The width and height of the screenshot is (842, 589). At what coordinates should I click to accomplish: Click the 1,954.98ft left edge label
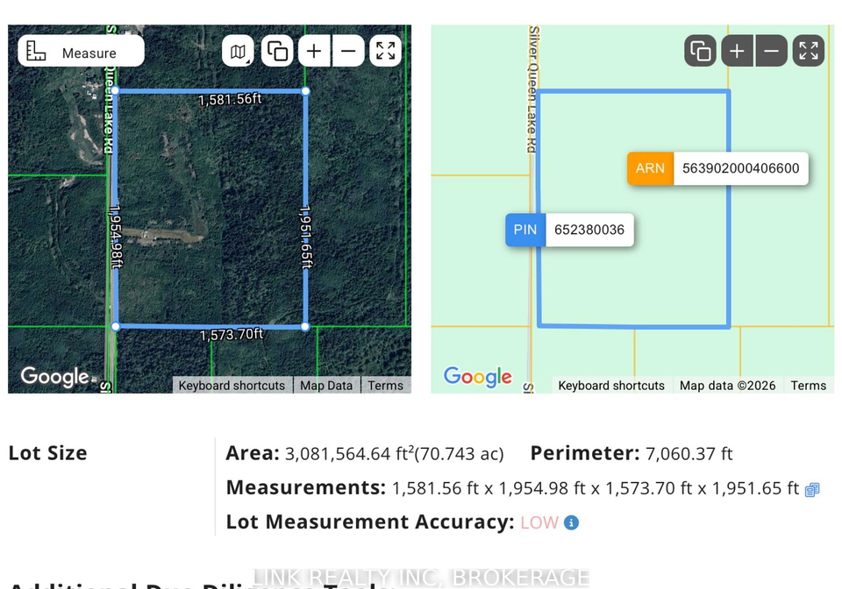[116, 237]
